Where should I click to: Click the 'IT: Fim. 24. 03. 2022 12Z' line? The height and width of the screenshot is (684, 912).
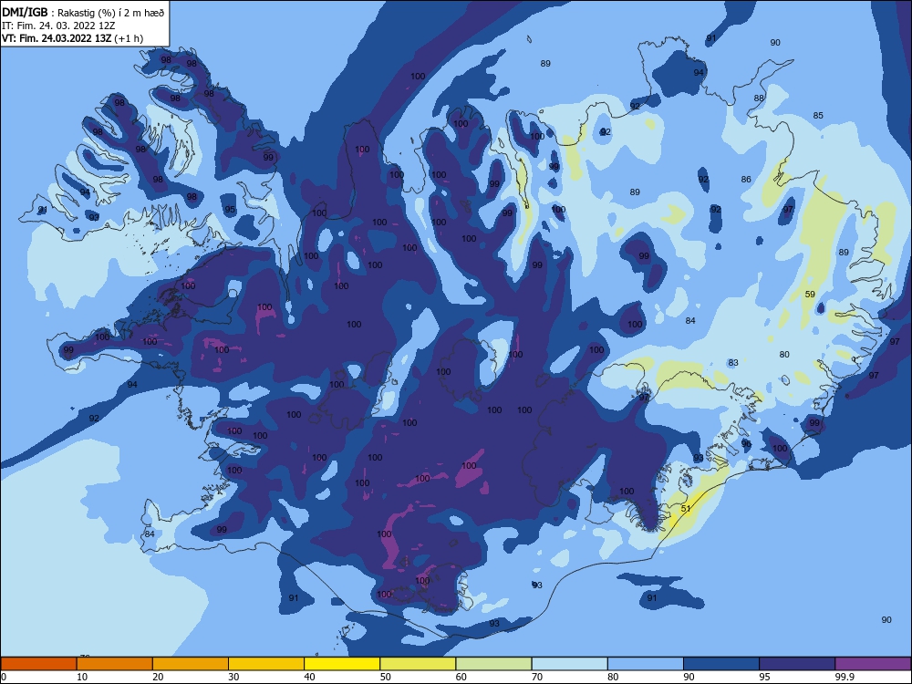(58, 26)
